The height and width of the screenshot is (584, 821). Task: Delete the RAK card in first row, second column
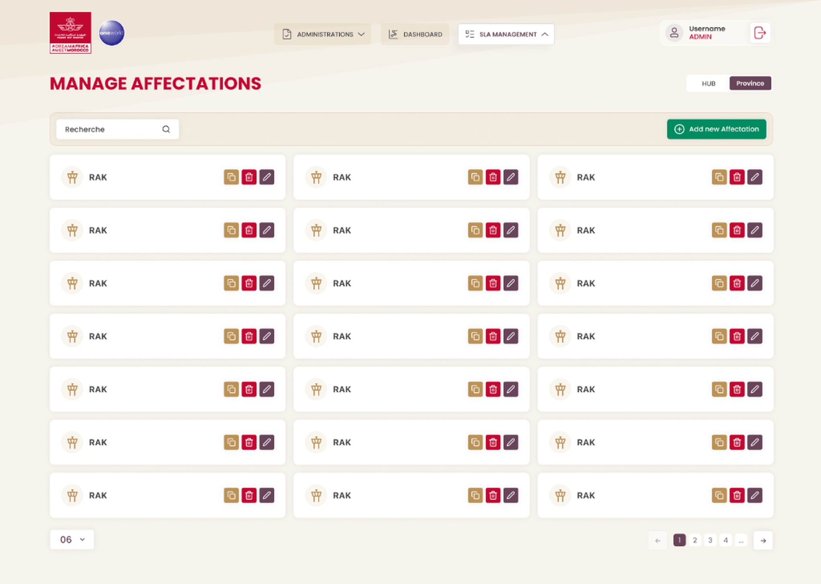(493, 177)
